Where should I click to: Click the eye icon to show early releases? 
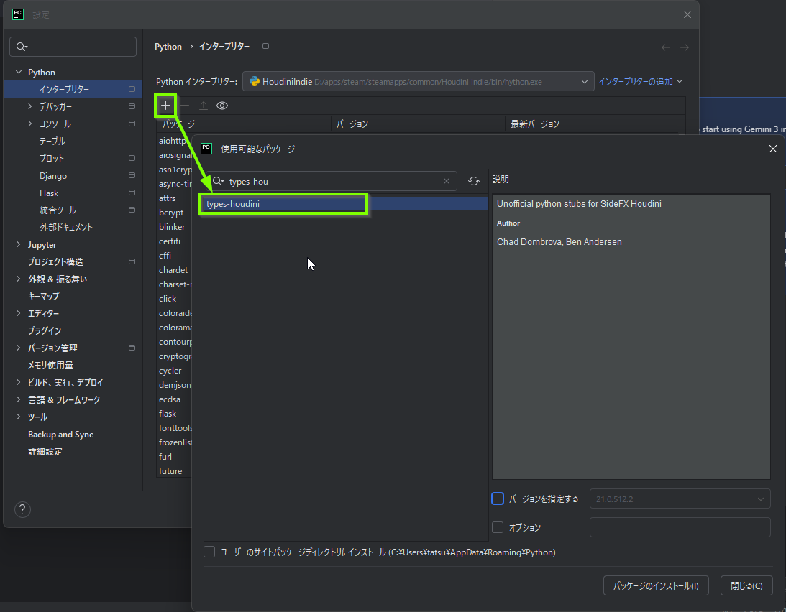(x=222, y=106)
